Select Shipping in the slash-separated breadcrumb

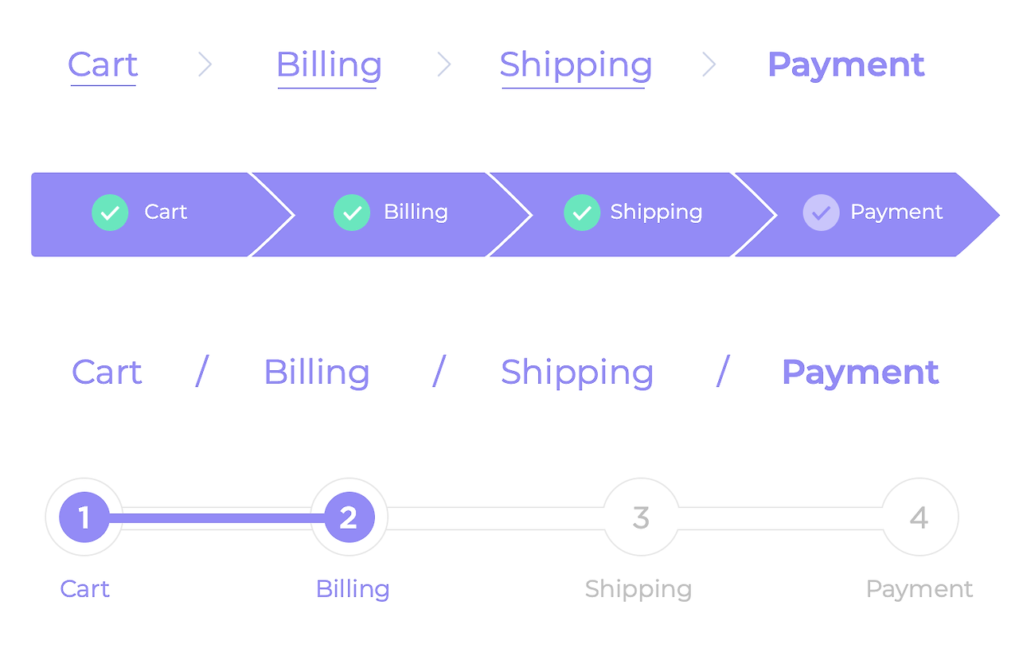[x=577, y=372]
